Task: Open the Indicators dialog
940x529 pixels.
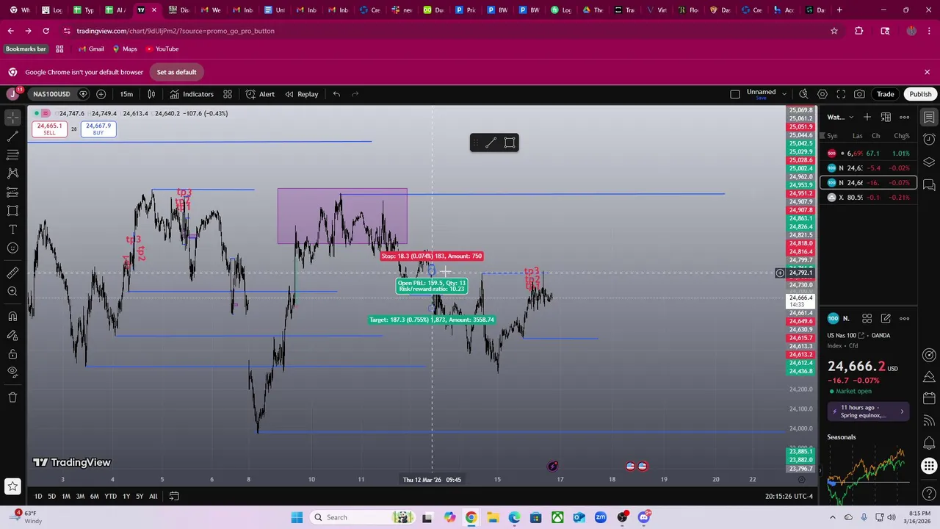Action: 191,94
